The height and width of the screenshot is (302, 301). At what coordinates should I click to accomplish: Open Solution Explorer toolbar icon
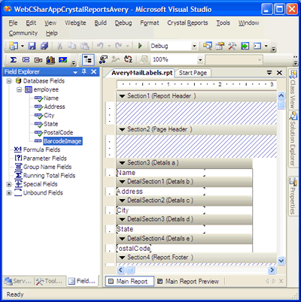point(207,46)
